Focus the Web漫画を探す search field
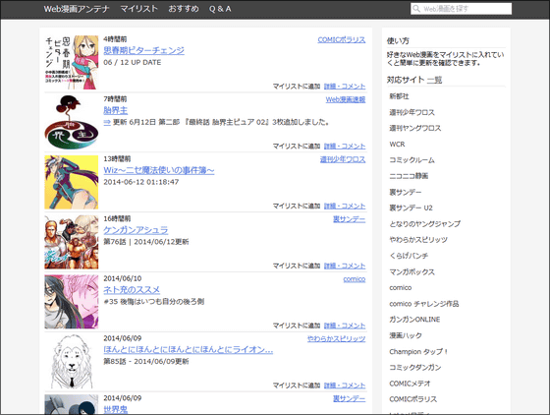Screen dimensions: 550x415 pos(461,9)
